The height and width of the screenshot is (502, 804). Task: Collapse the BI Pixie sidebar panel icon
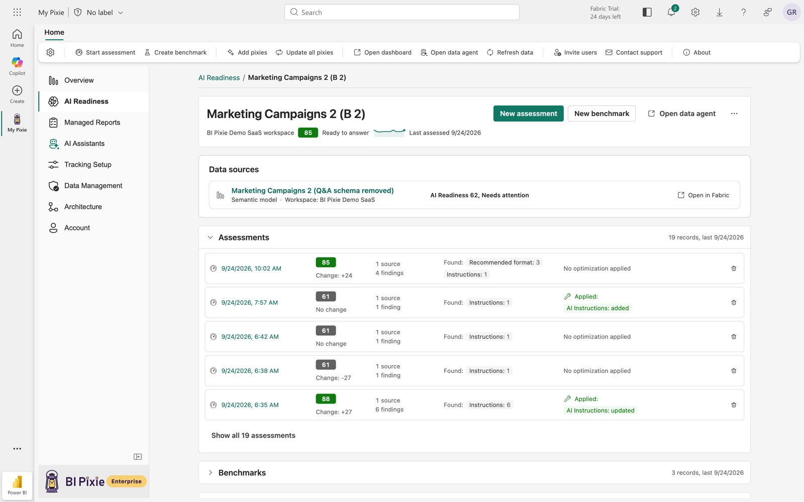point(138,457)
